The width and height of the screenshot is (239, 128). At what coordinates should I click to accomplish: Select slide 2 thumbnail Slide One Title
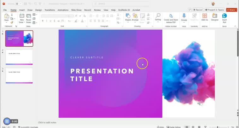(x=19, y=57)
